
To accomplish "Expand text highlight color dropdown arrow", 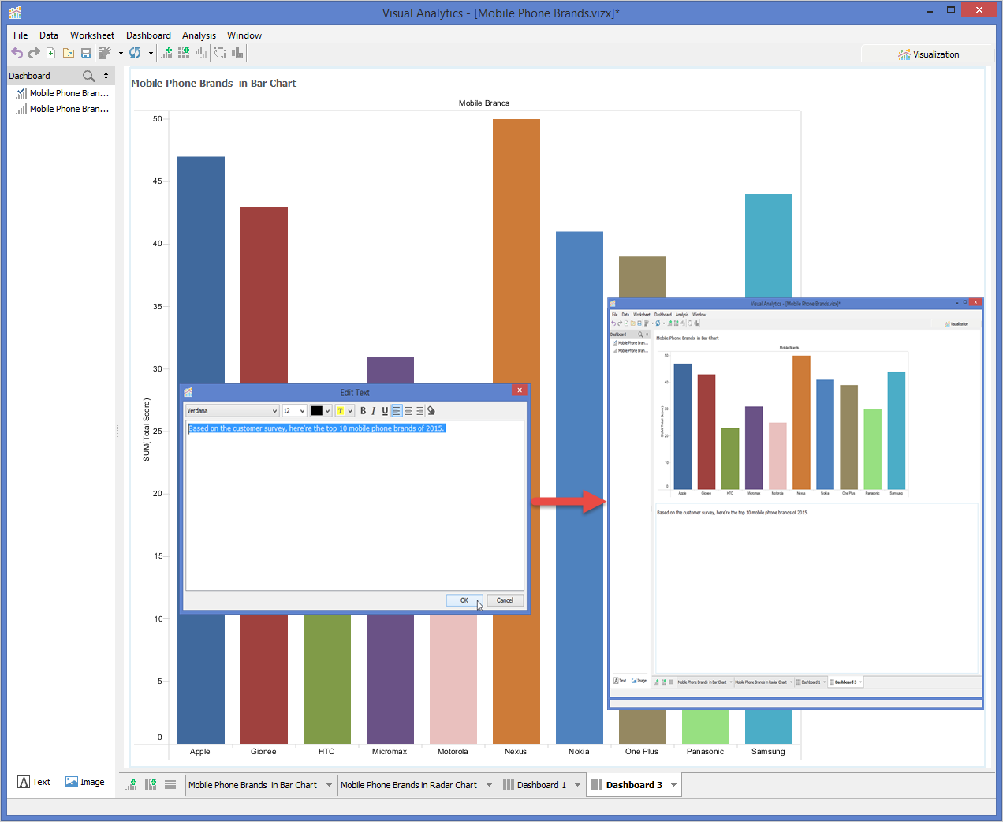I will (350, 411).
